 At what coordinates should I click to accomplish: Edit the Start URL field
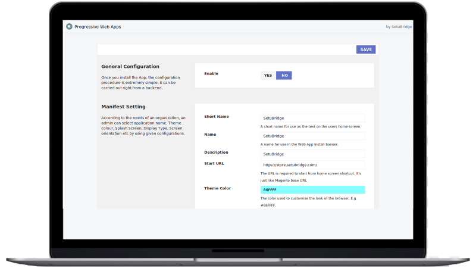(x=313, y=165)
